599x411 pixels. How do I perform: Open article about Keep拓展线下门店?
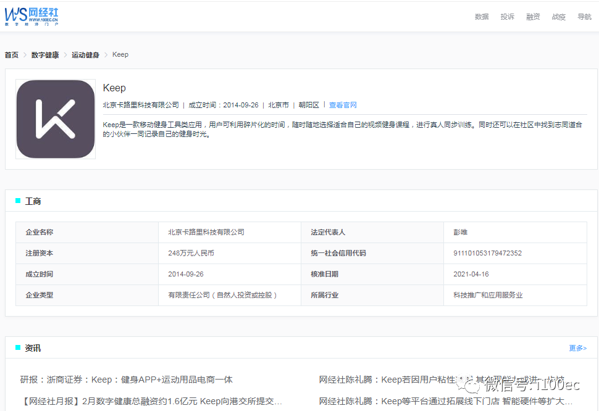[445, 401]
